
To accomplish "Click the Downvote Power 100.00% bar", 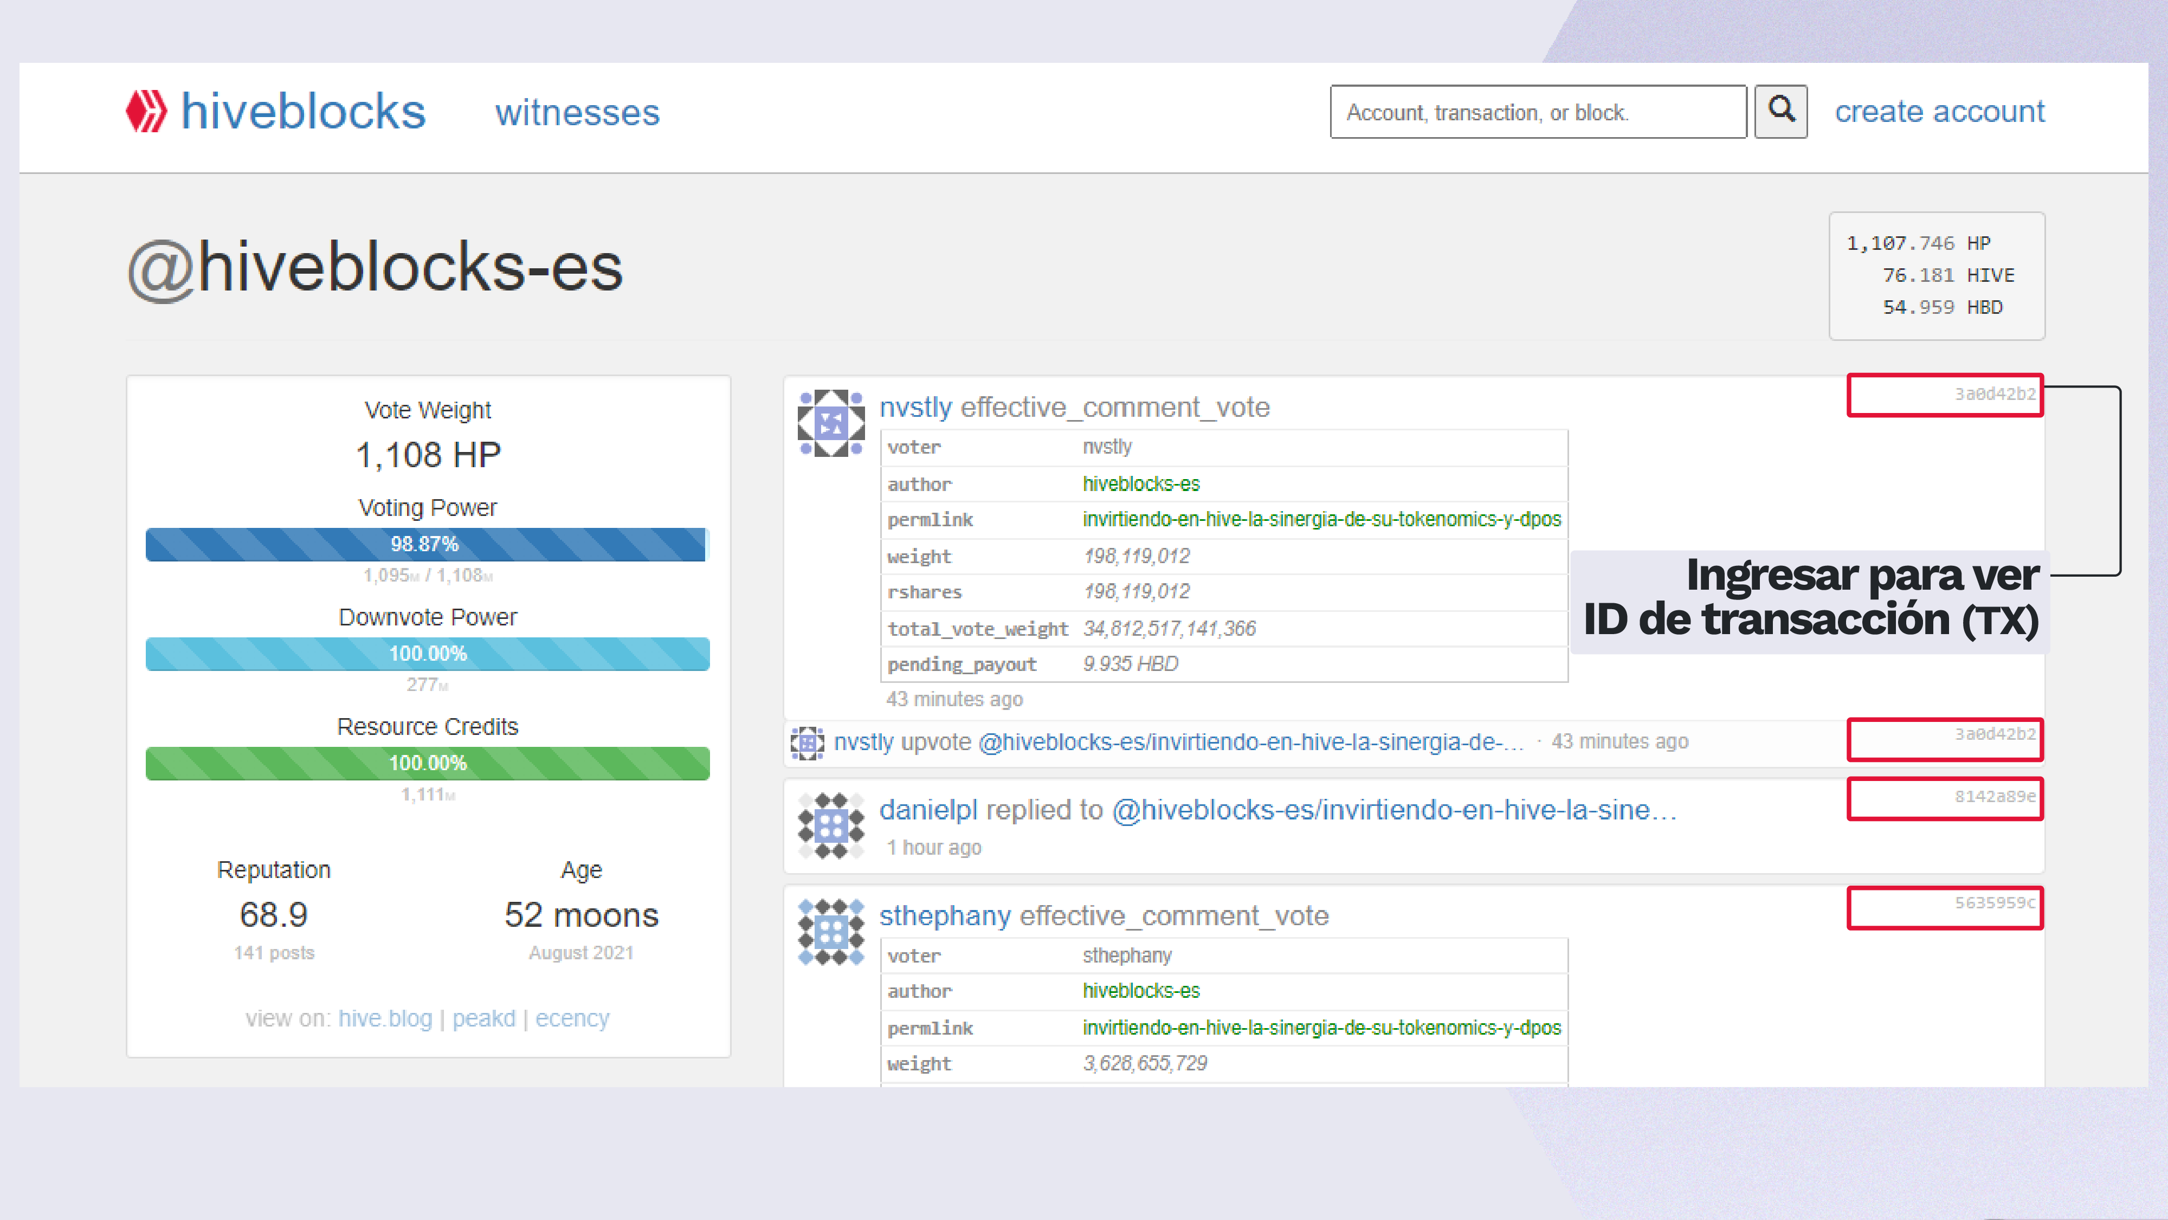I will point(427,654).
